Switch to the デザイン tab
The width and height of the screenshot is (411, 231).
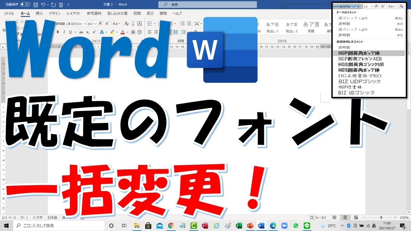(55, 13)
